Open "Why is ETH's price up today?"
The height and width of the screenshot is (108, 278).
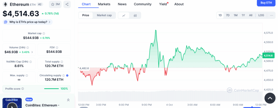tap(27, 22)
